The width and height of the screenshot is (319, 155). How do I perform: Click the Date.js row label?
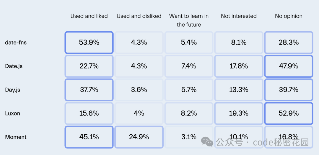tap(14, 66)
